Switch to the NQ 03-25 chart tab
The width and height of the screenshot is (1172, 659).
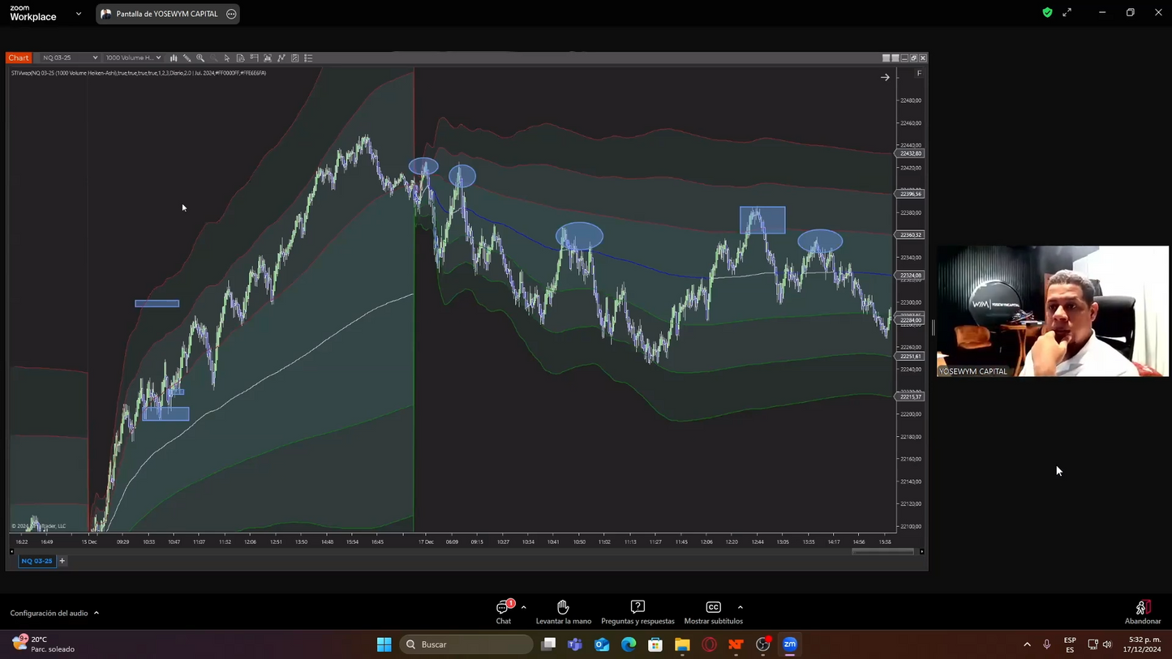(x=36, y=560)
